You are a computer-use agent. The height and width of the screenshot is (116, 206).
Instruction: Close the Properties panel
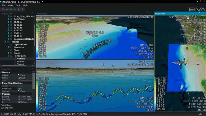tap(32, 68)
